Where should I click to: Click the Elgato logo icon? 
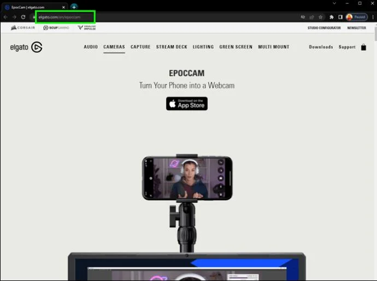[37, 47]
